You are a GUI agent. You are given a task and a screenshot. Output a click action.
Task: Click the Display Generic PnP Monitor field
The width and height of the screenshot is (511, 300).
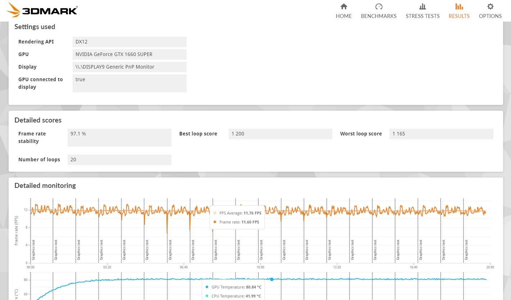coord(129,67)
